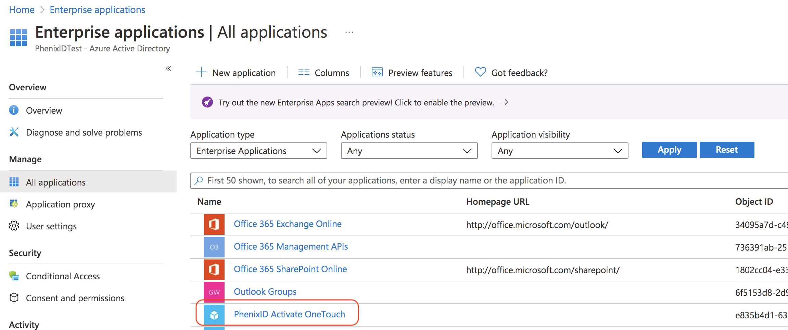Click the PhenixID Activate OneTouch cube icon
788x330 pixels.
(214, 315)
